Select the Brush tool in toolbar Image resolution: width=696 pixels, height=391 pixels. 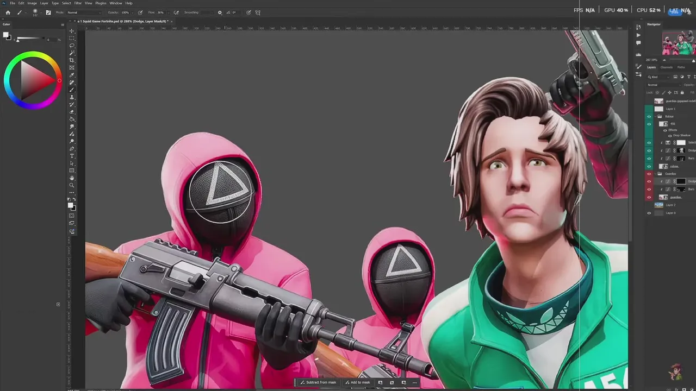(x=72, y=90)
